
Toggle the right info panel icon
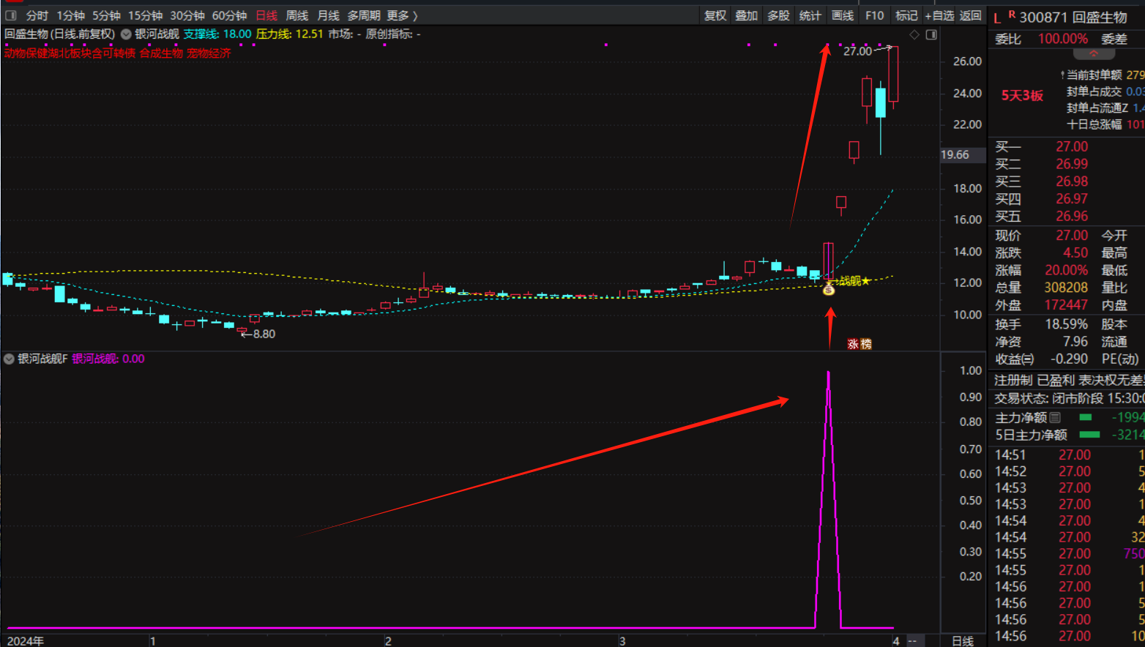click(x=931, y=34)
